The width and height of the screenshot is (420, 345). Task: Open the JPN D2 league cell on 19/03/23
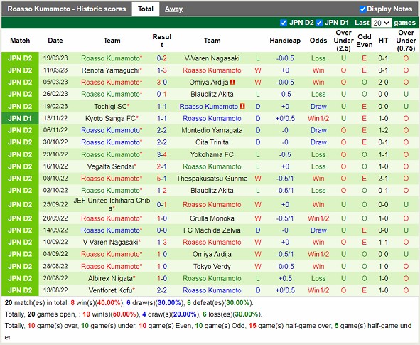20,58
